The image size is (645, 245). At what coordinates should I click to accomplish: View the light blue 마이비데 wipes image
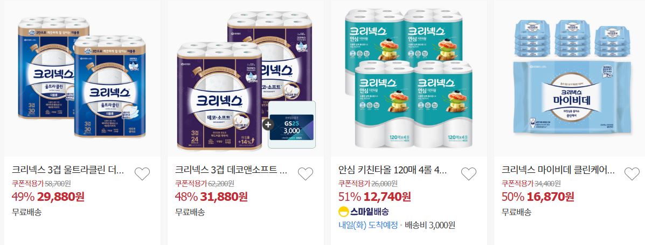coord(572,78)
